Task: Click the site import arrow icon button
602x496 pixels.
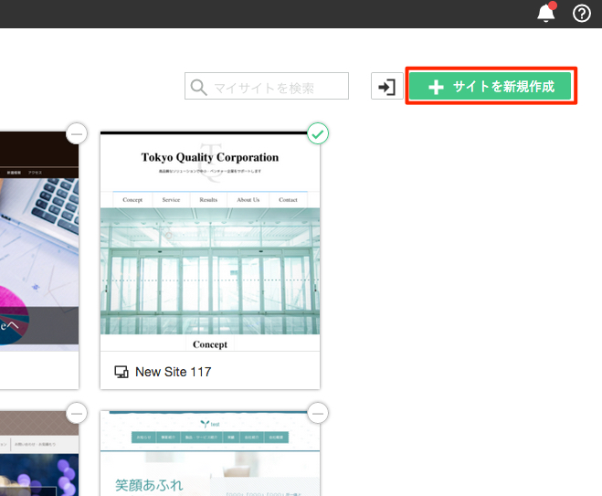Action: 386,87
